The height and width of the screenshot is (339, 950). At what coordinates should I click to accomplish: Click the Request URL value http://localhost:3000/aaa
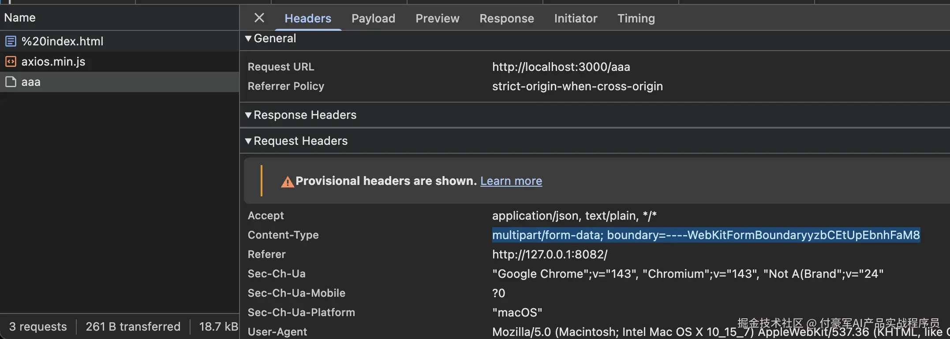point(561,67)
